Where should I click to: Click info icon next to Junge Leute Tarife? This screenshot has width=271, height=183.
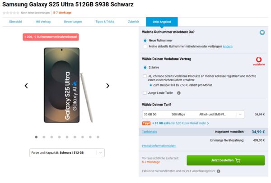179,93
